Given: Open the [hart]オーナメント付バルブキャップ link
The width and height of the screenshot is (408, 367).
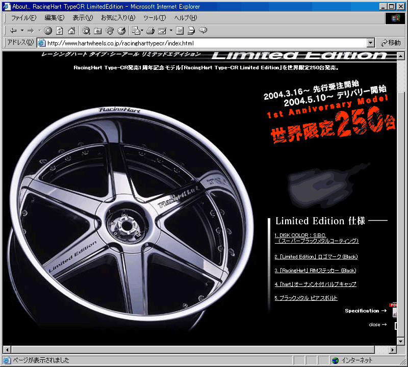Looking at the screenshot, I should pos(315,284).
